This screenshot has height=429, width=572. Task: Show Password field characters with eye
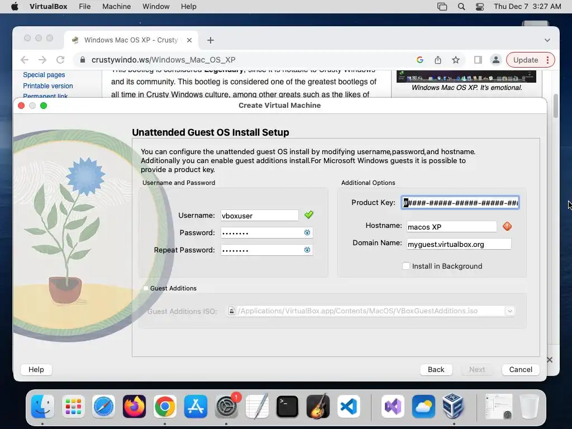coord(307,233)
